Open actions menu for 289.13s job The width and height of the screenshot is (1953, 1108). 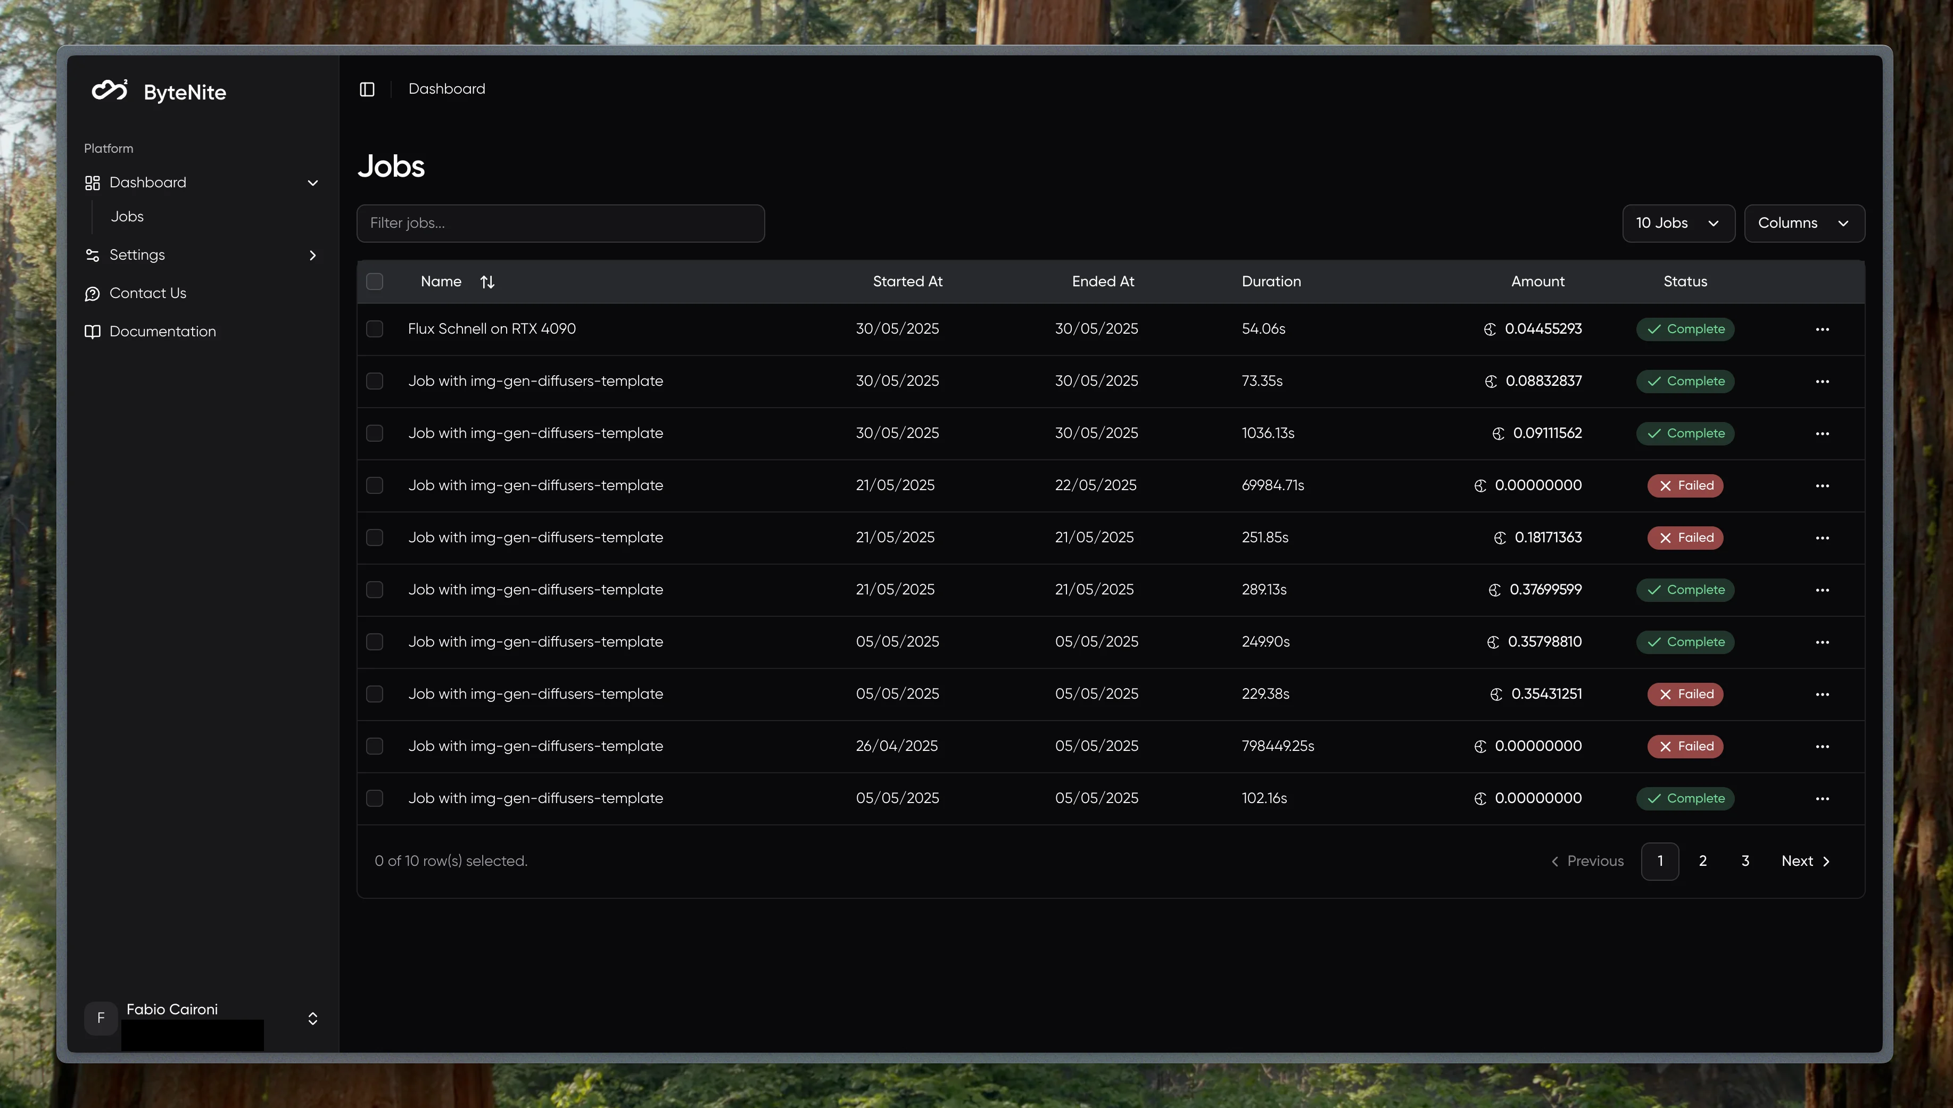click(1822, 590)
